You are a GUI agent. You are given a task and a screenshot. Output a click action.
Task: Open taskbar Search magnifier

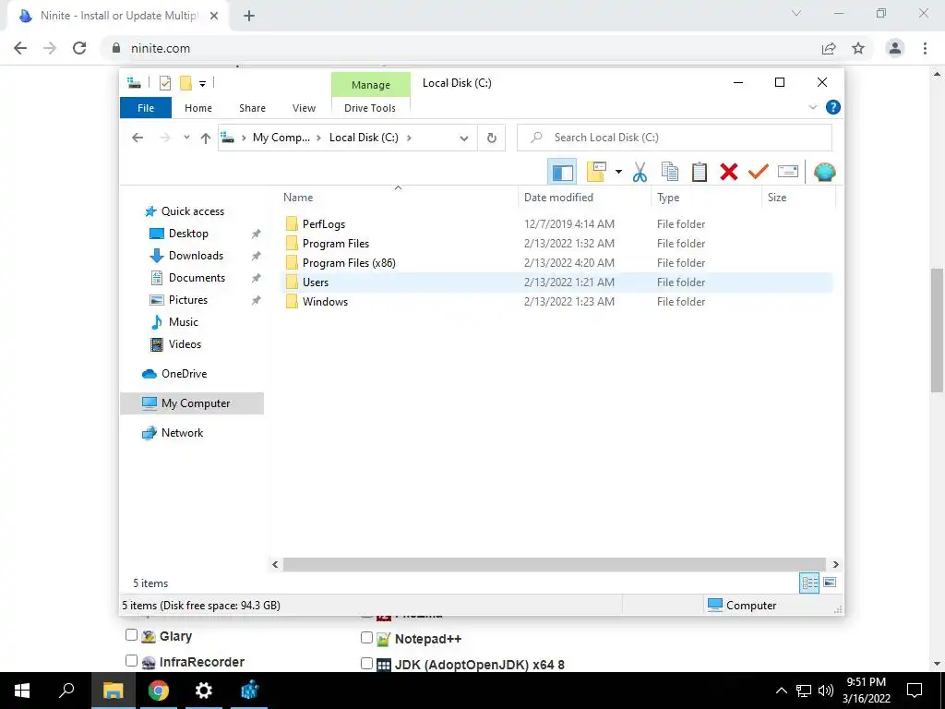pyautogui.click(x=66, y=691)
